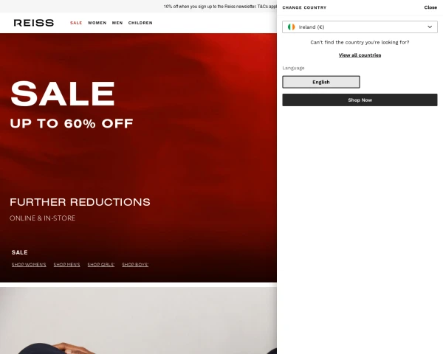443x354 pixels.
Task: Click the Further Reductions heading
Action: (80, 202)
